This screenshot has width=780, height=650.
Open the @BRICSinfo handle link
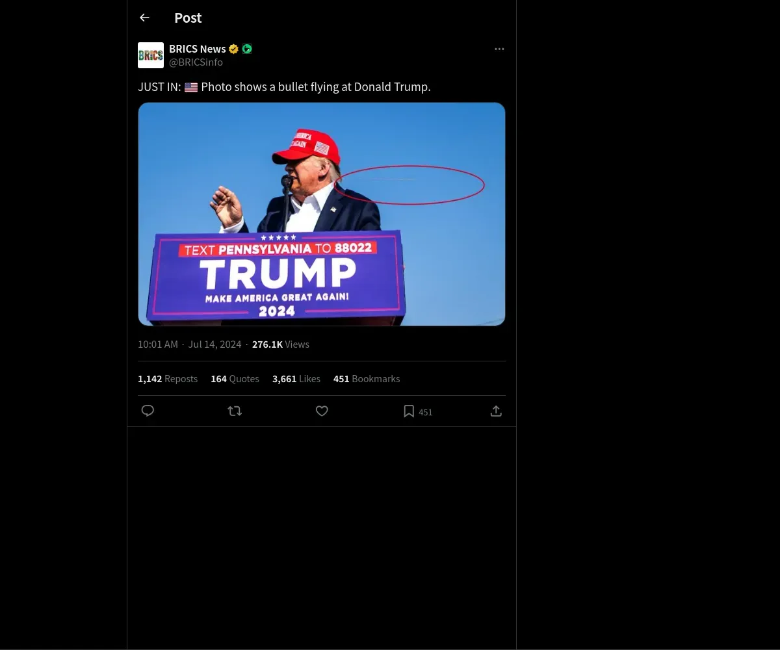click(x=196, y=62)
